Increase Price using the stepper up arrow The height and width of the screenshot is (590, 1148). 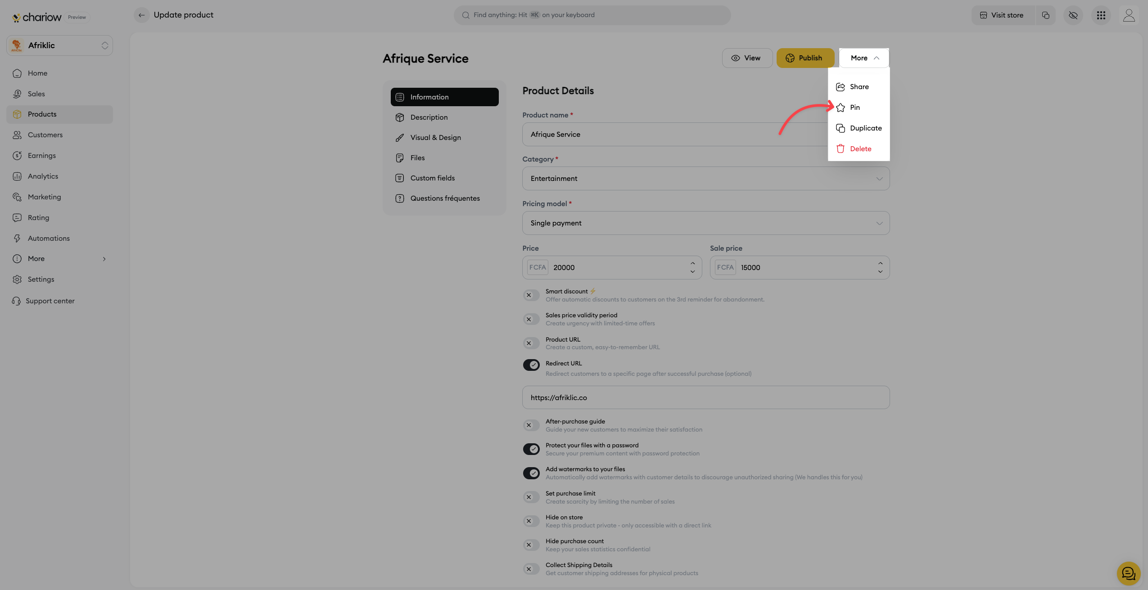point(692,263)
